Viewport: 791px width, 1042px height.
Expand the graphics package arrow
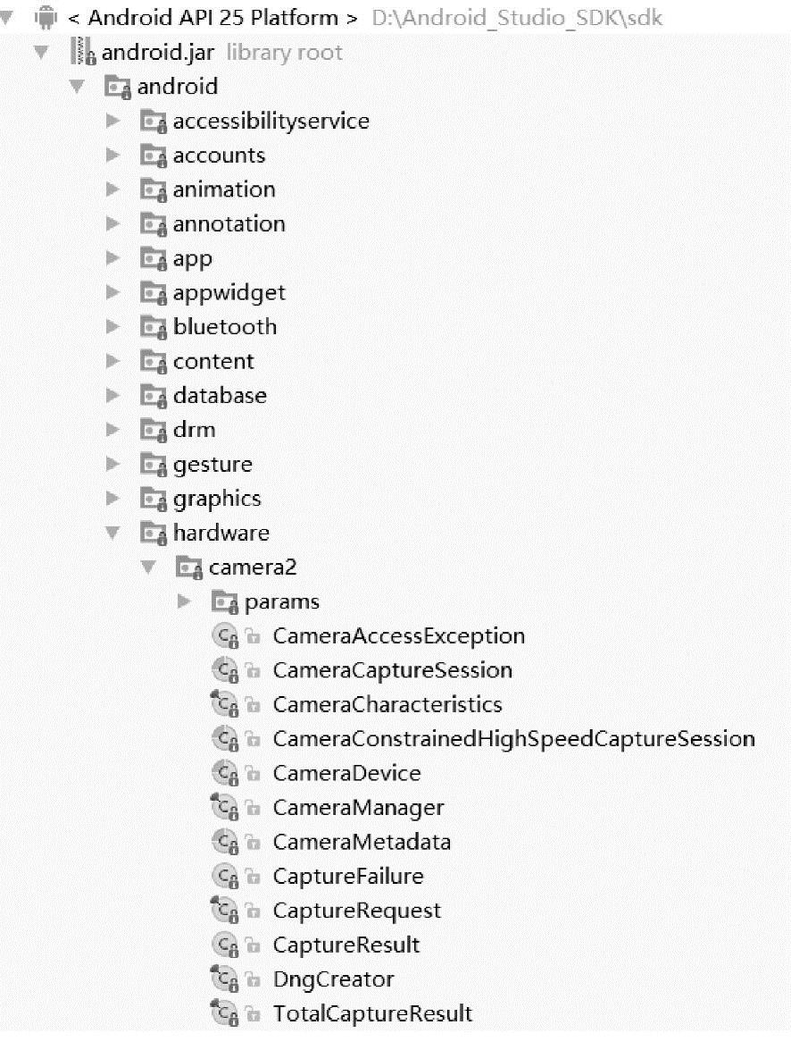112,499
